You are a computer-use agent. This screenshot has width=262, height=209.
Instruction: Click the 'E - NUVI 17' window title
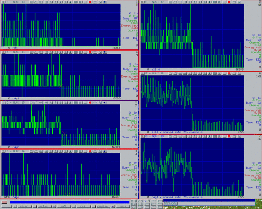pyautogui.click(x=155, y=2)
